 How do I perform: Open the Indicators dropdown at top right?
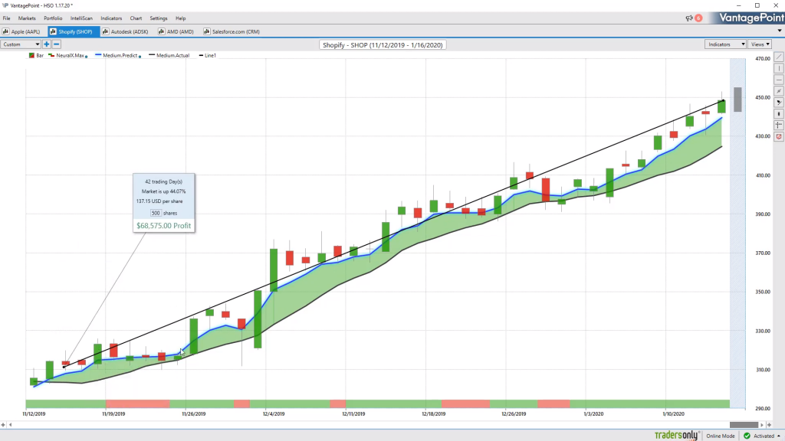[x=725, y=44]
